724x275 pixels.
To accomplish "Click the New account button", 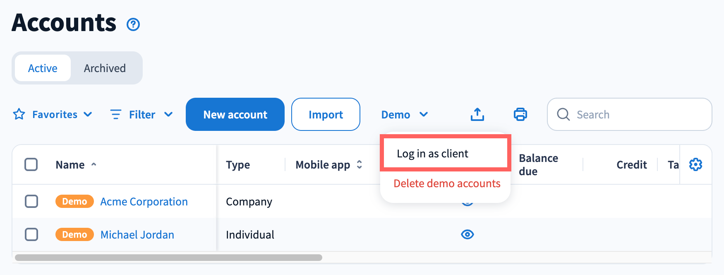I will click(235, 114).
